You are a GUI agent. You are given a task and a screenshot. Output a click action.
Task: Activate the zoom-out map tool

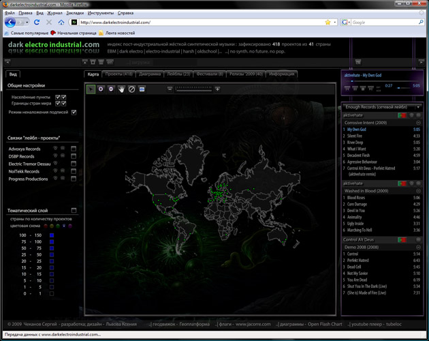[x=111, y=89]
